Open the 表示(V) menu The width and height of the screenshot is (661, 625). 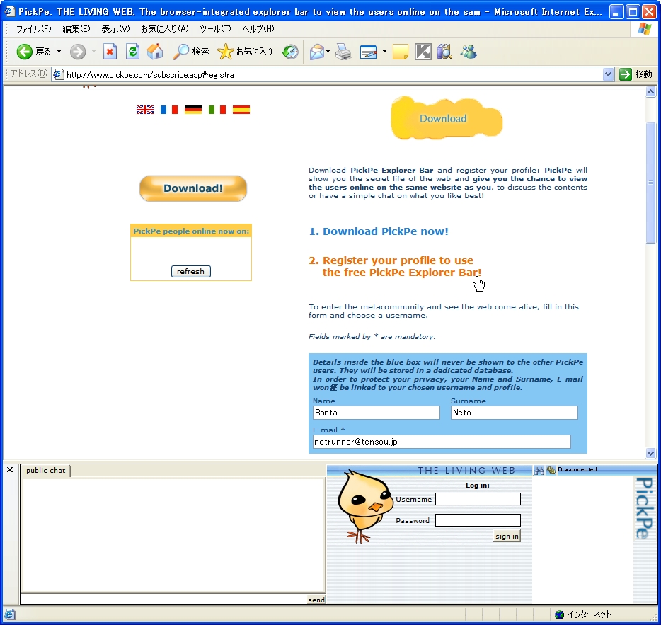[115, 29]
